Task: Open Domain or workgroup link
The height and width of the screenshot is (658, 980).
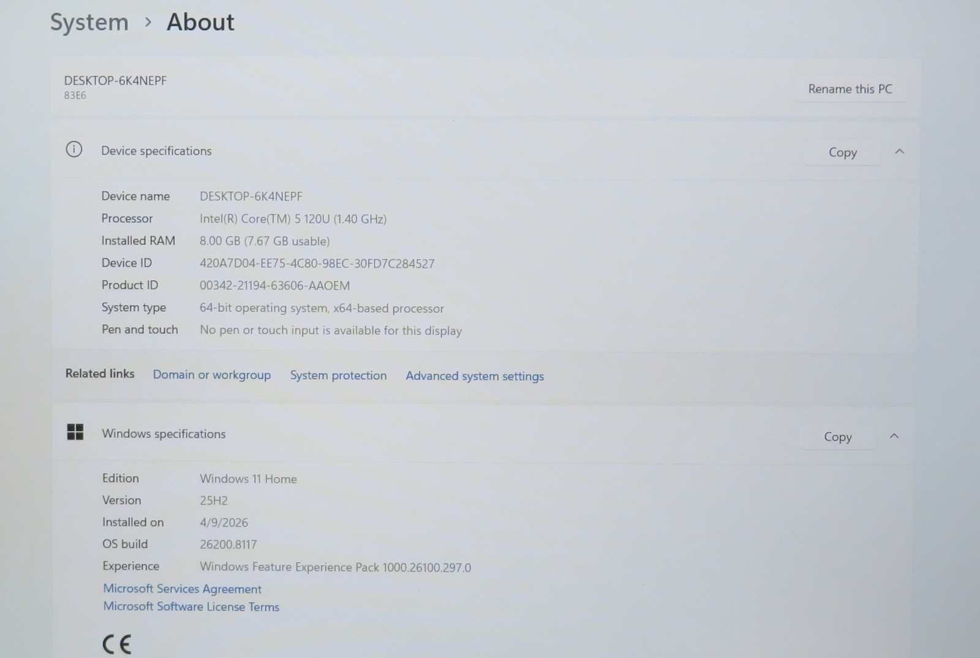Action: point(212,375)
